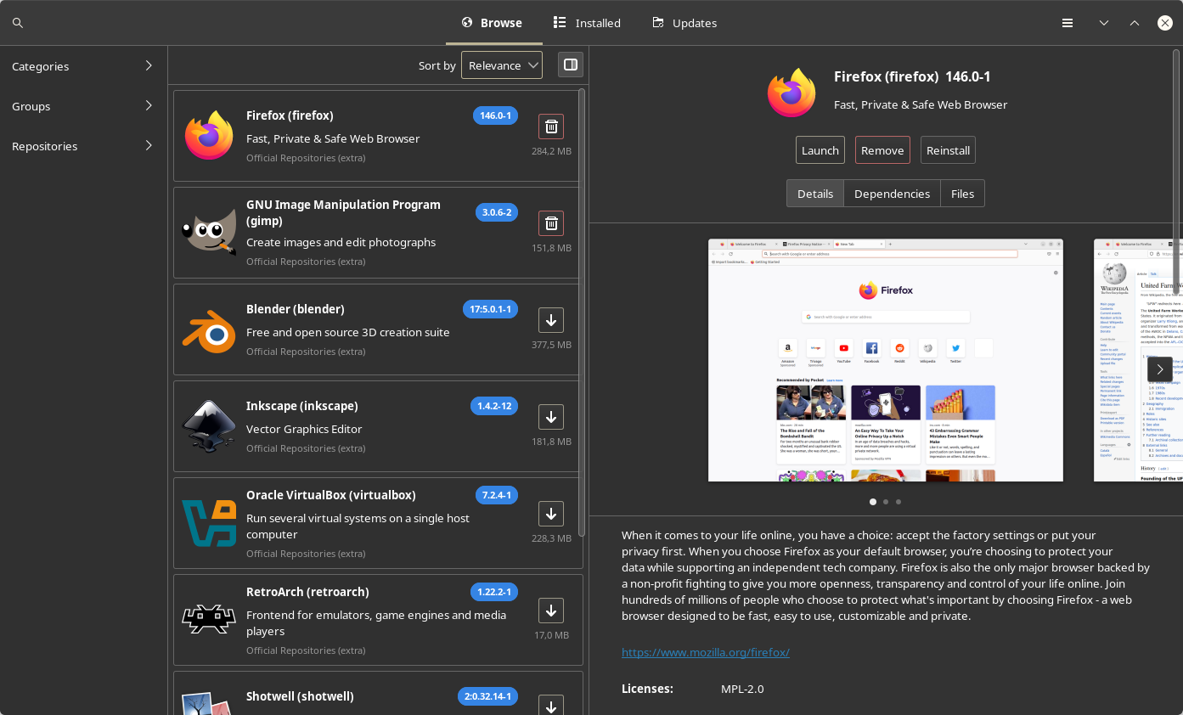Toggle the side pane view button next to Sort by
This screenshot has height=715, width=1183.
[x=570, y=65]
